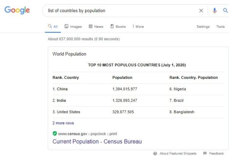
Task: Open search Settings menu
Action: 203,26
